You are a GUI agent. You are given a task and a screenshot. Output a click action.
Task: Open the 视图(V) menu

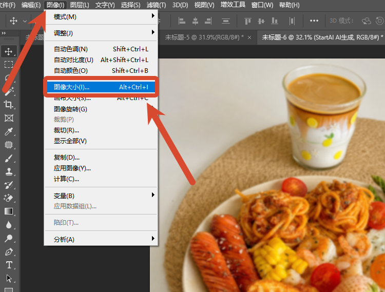click(x=204, y=5)
